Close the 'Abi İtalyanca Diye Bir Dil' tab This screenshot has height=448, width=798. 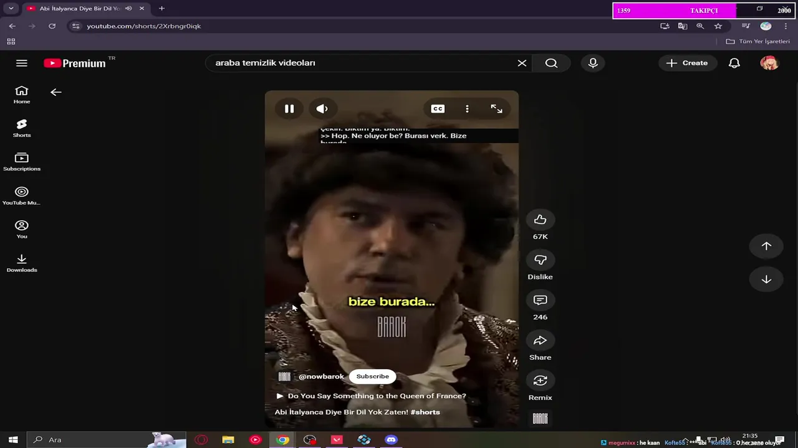pos(142,9)
